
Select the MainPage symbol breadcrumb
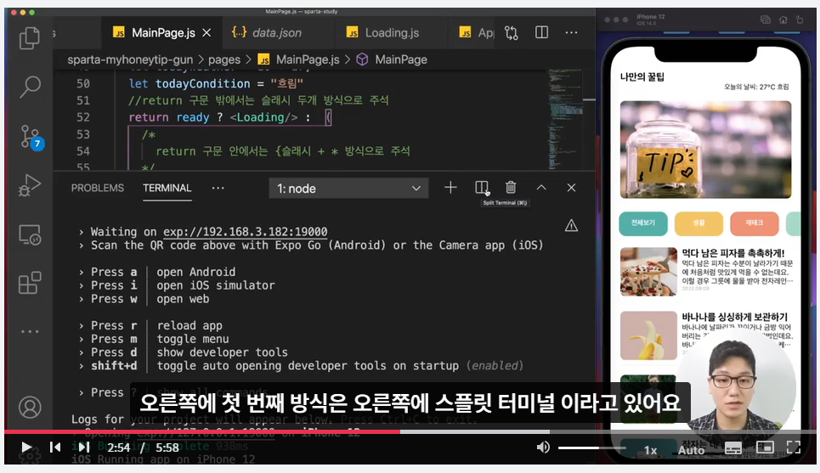pyautogui.click(x=392, y=59)
